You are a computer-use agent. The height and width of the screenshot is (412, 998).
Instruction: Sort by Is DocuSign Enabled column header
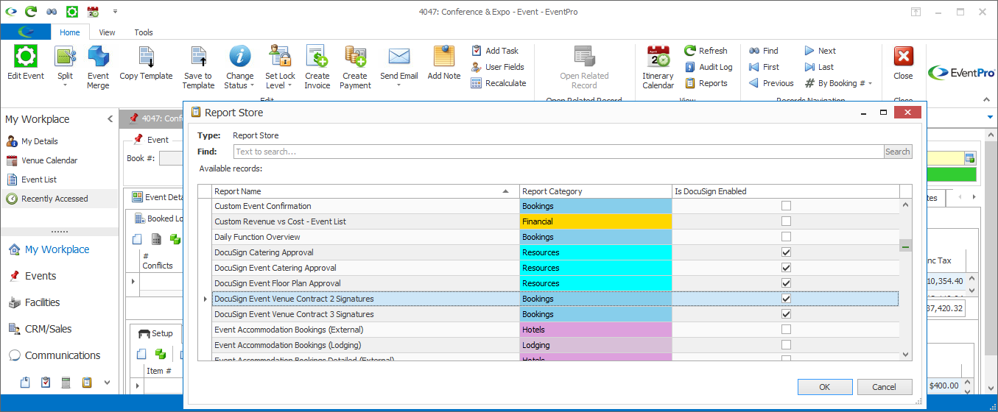coord(786,191)
